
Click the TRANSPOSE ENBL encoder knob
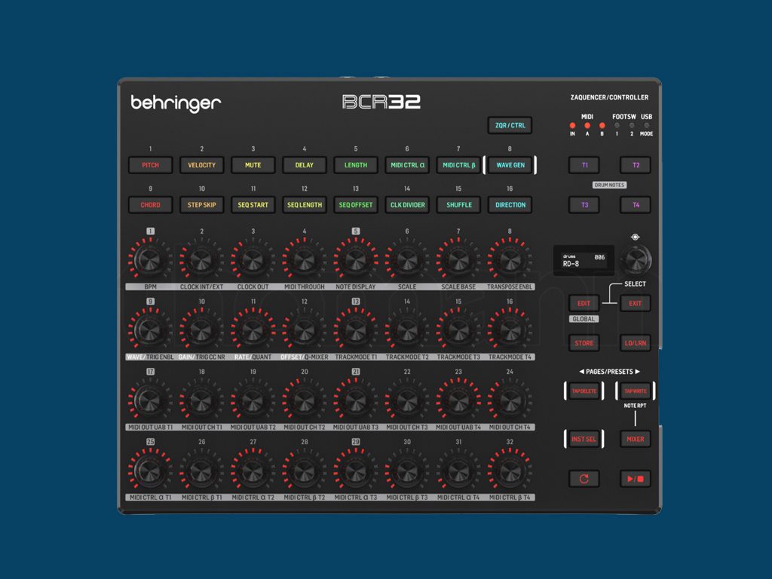pyautogui.click(x=510, y=259)
